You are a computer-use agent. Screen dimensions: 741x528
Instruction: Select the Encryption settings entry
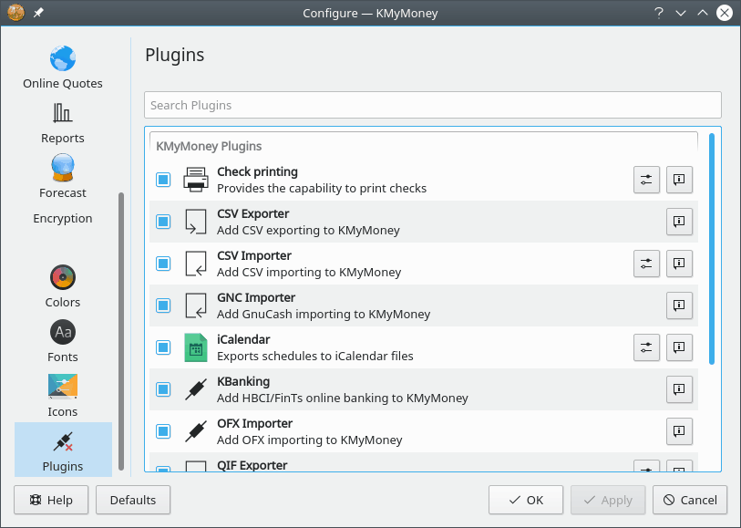tap(63, 218)
